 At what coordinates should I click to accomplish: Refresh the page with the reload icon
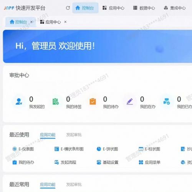click(x=68, y=8)
